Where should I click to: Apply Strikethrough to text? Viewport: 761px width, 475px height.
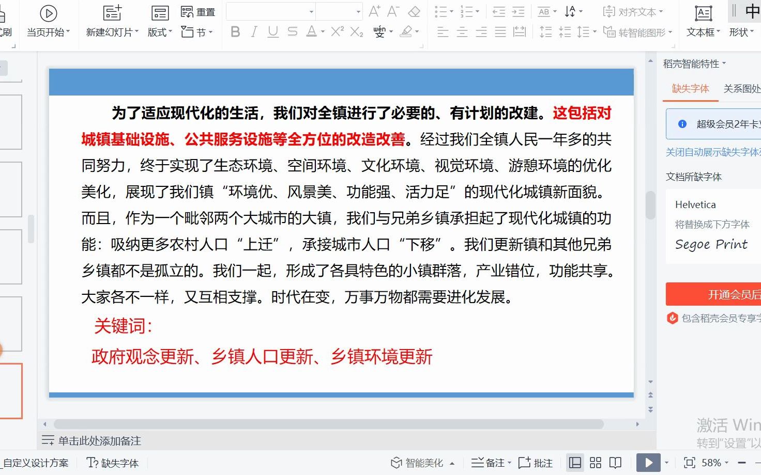[292, 32]
